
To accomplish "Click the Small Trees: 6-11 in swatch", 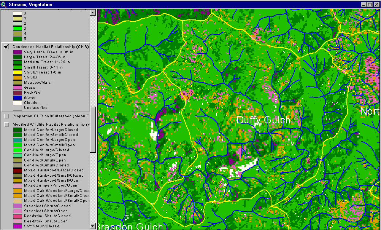I will click(17, 67).
